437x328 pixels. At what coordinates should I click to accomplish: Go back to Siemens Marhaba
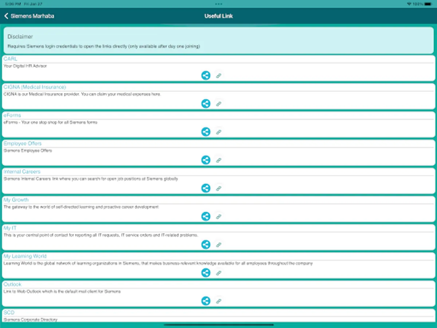click(x=29, y=16)
